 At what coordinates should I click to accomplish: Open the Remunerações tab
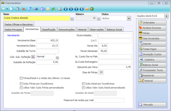click(67, 29)
